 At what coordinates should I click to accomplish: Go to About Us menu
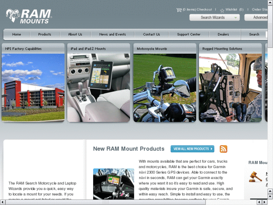point(75,34)
